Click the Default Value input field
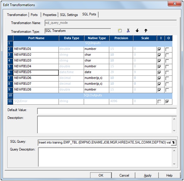This screenshot has width=184, height=181. 107,111
